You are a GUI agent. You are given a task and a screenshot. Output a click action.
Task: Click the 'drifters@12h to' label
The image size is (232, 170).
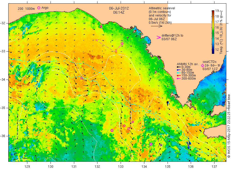tap(172, 36)
